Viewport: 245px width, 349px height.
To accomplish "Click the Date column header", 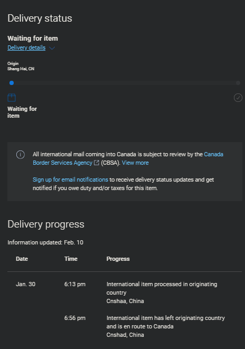I will 22,259.
